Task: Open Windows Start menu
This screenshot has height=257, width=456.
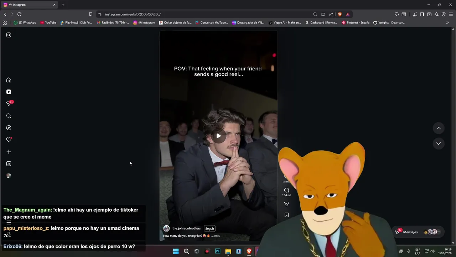Action: coord(176,251)
